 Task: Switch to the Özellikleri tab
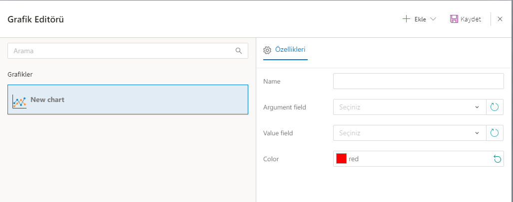290,49
